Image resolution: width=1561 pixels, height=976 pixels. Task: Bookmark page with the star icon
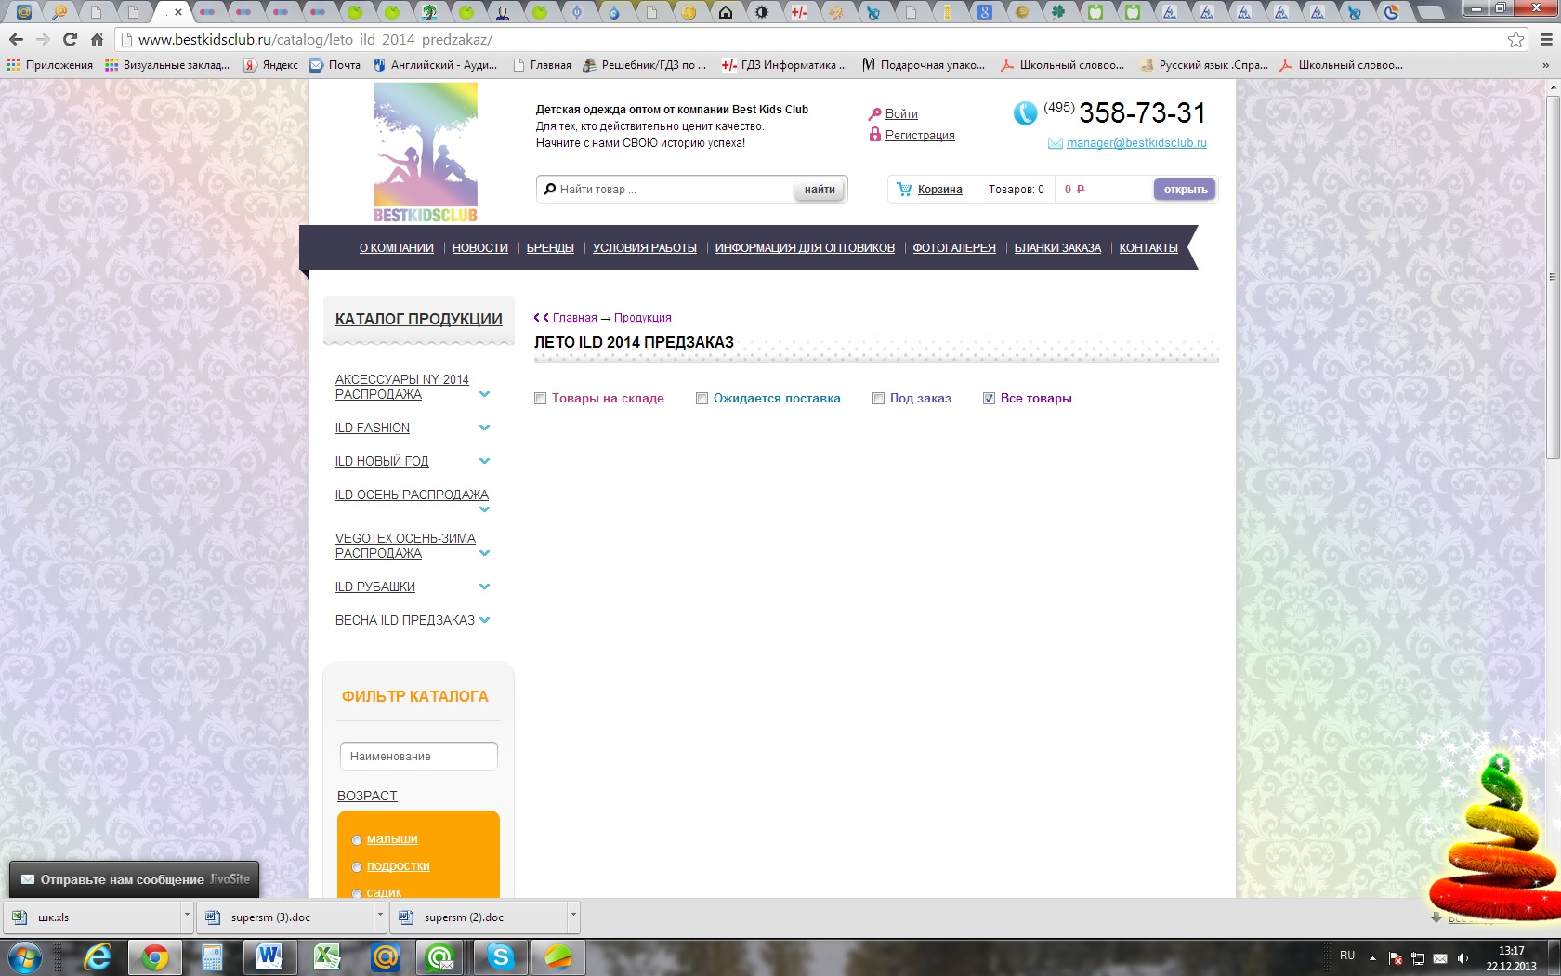point(1515,39)
